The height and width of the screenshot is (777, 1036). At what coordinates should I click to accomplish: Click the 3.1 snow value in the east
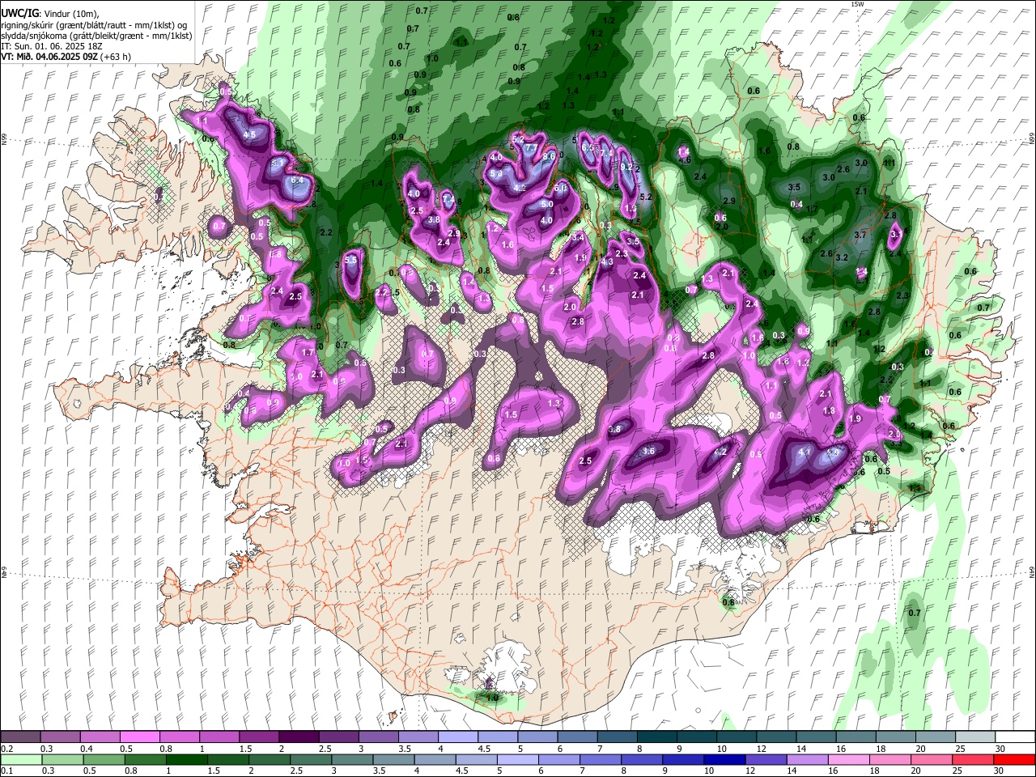pos(895,234)
